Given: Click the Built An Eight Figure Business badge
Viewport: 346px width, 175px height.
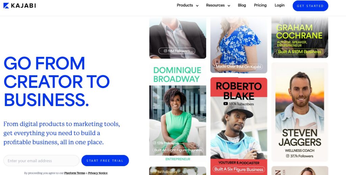Looking at the screenshot, I should pos(178,150).
